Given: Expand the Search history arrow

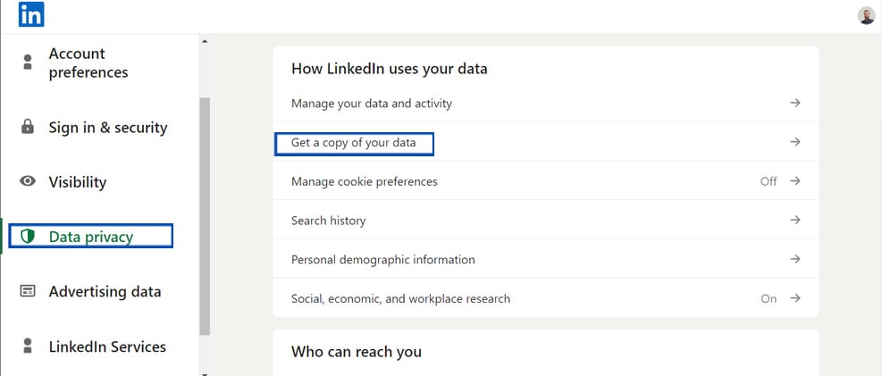Looking at the screenshot, I should point(795,220).
